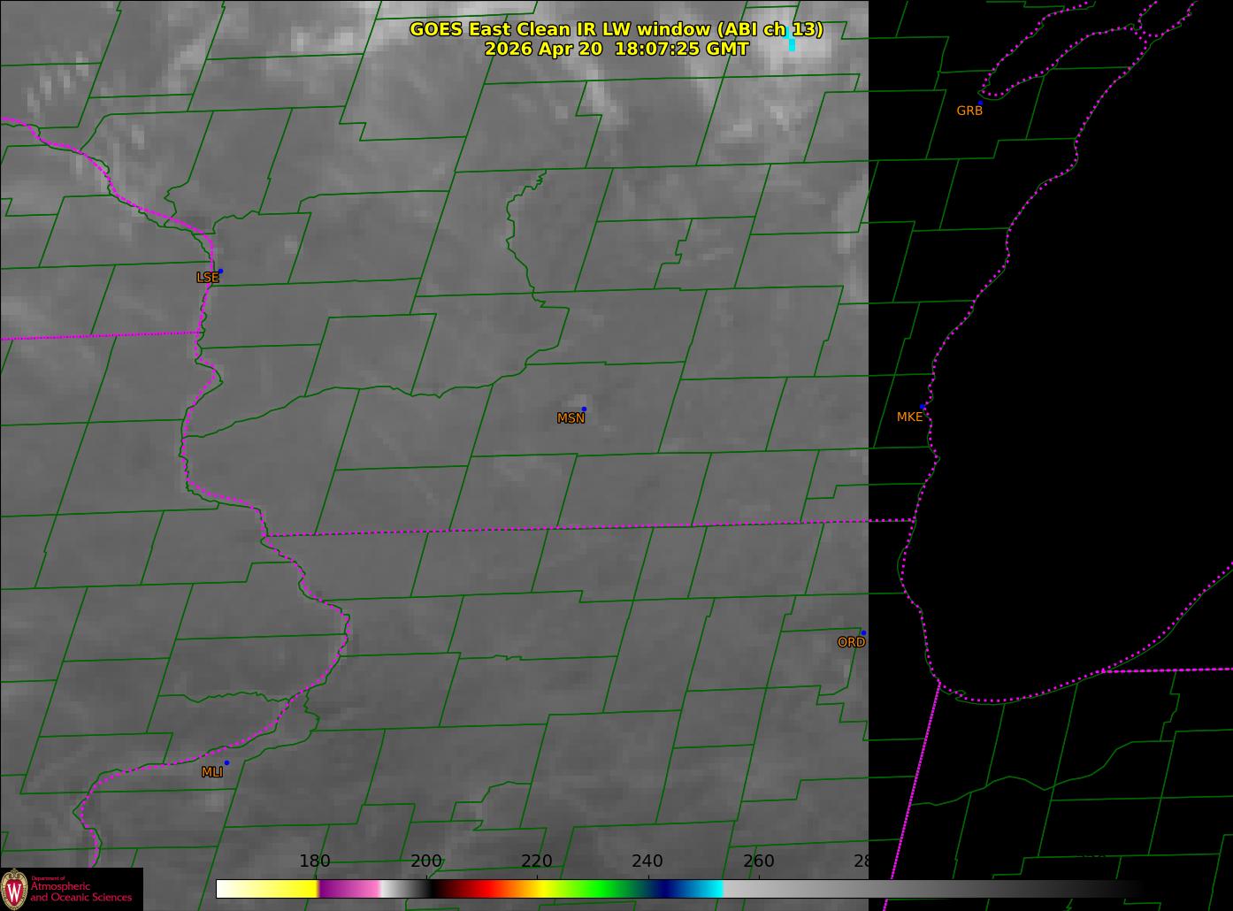Click the cyan section of the color bar
Viewport: 1233px width, 911px height.
point(703,889)
